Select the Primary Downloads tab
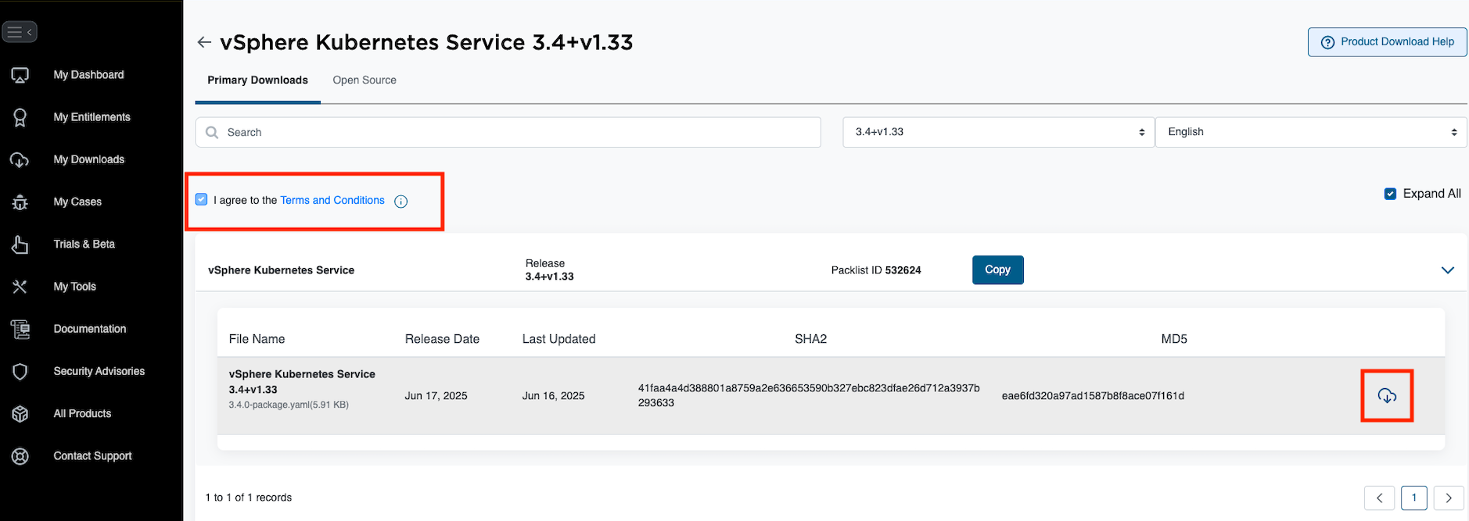 257,80
